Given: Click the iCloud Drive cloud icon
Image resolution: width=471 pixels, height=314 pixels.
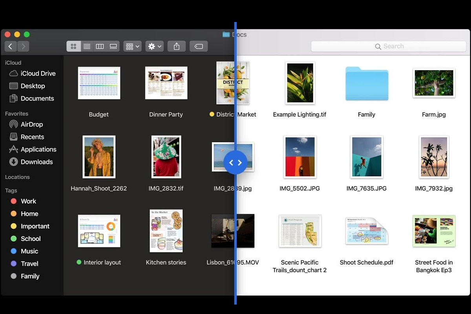Looking at the screenshot, I should [14, 73].
